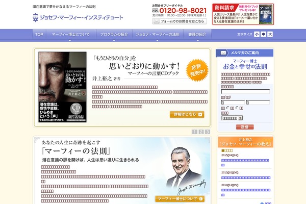
Task: Select the first radio button in newsletter form
Action: [227, 108]
